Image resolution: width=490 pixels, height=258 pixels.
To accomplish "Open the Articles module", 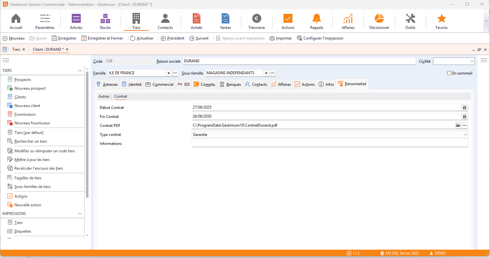I will tap(76, 22).
